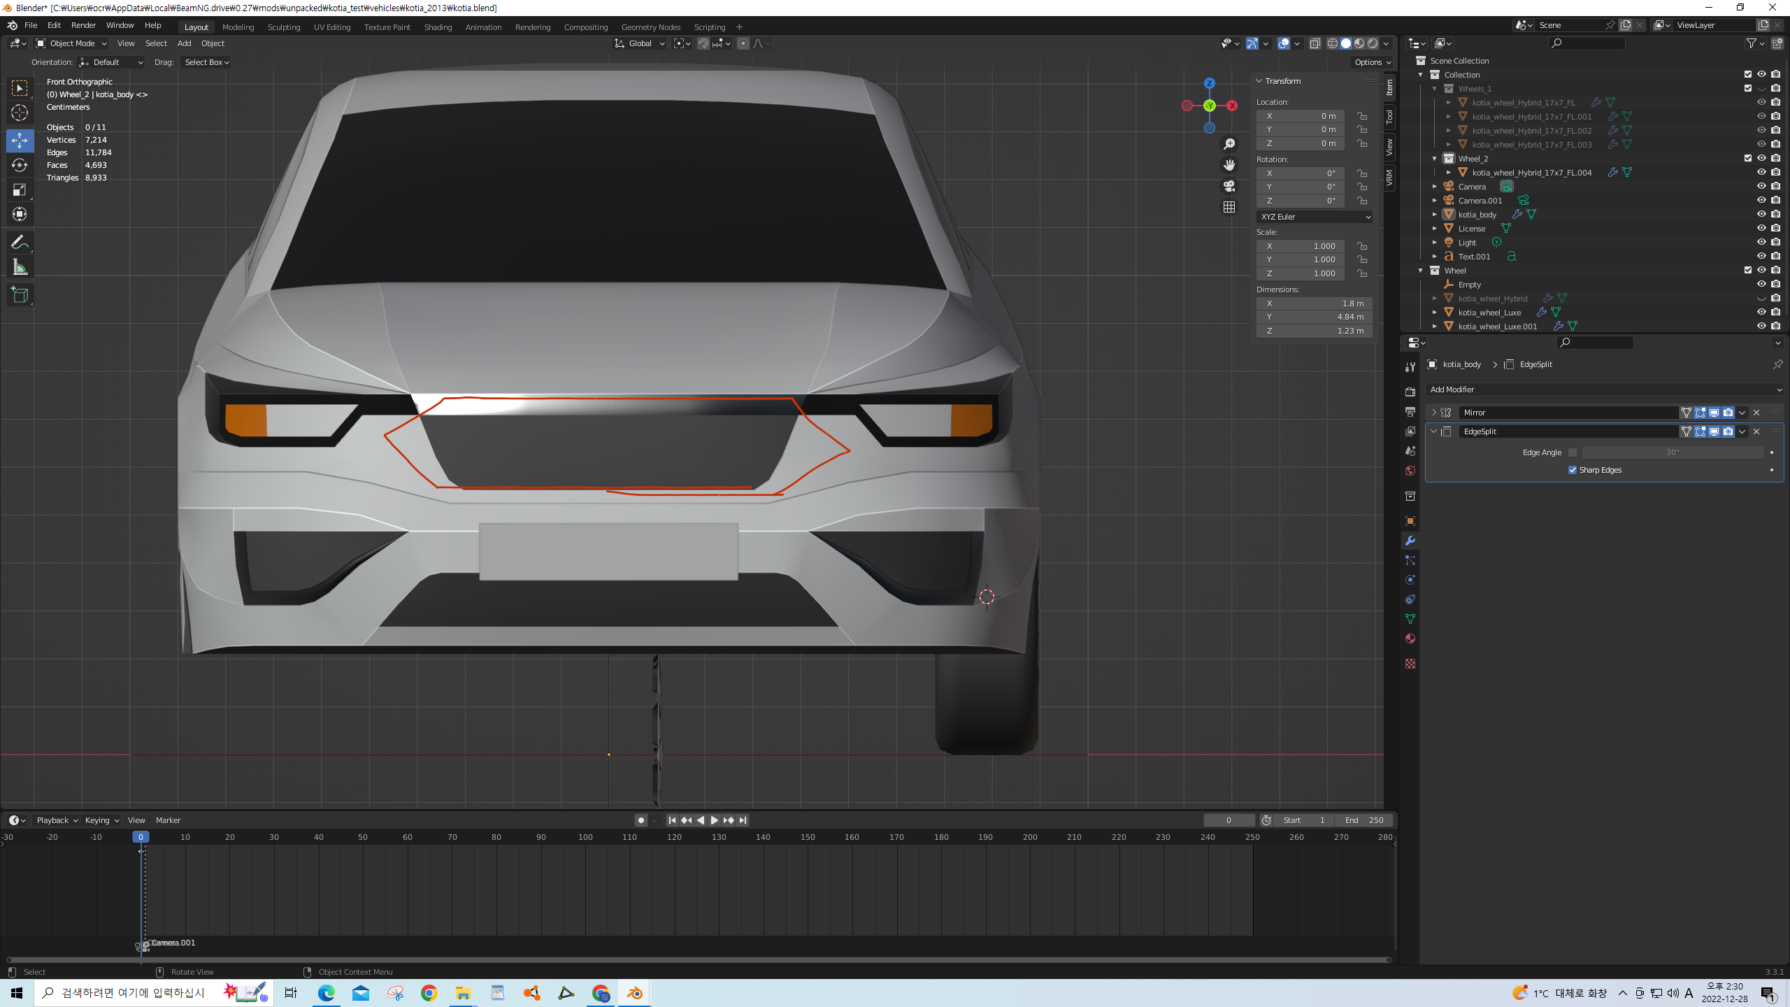Hide the kotia_body object in the viewport
The width and height of the screenshot is (1790, 1007).
click(1761, 214)
